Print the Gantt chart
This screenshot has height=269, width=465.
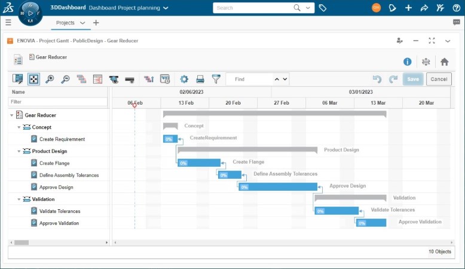tap(200, 79)
